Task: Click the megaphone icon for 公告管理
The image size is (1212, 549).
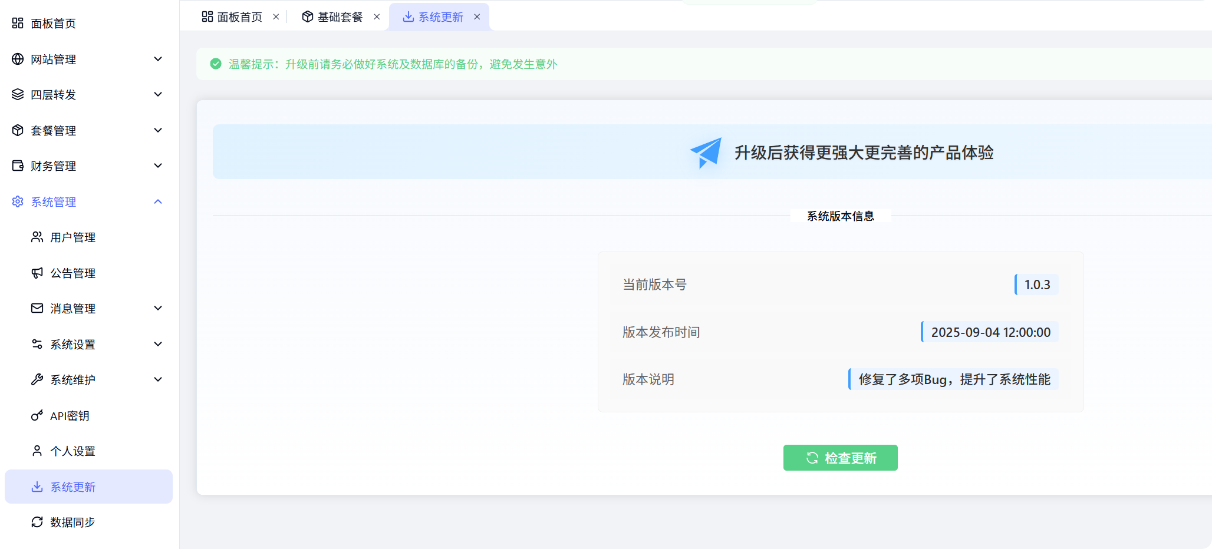Action: 37,273
